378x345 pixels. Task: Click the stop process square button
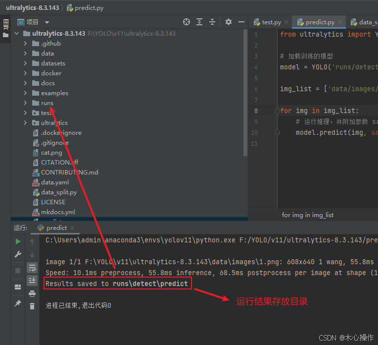coord(18,270)
